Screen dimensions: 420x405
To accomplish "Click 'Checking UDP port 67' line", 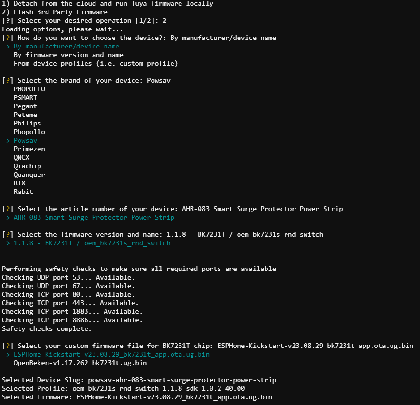I will click(68, 286).
